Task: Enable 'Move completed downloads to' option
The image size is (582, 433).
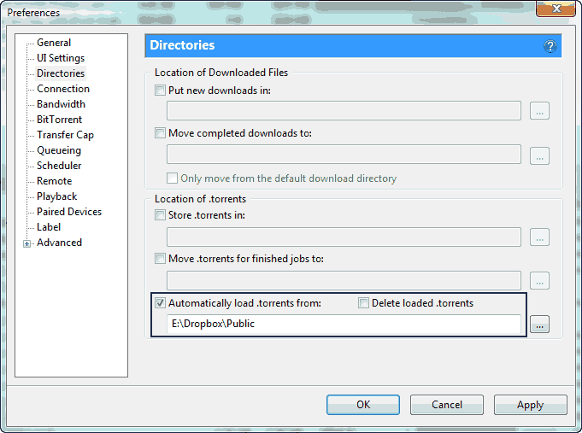Action: click(160, 132)
